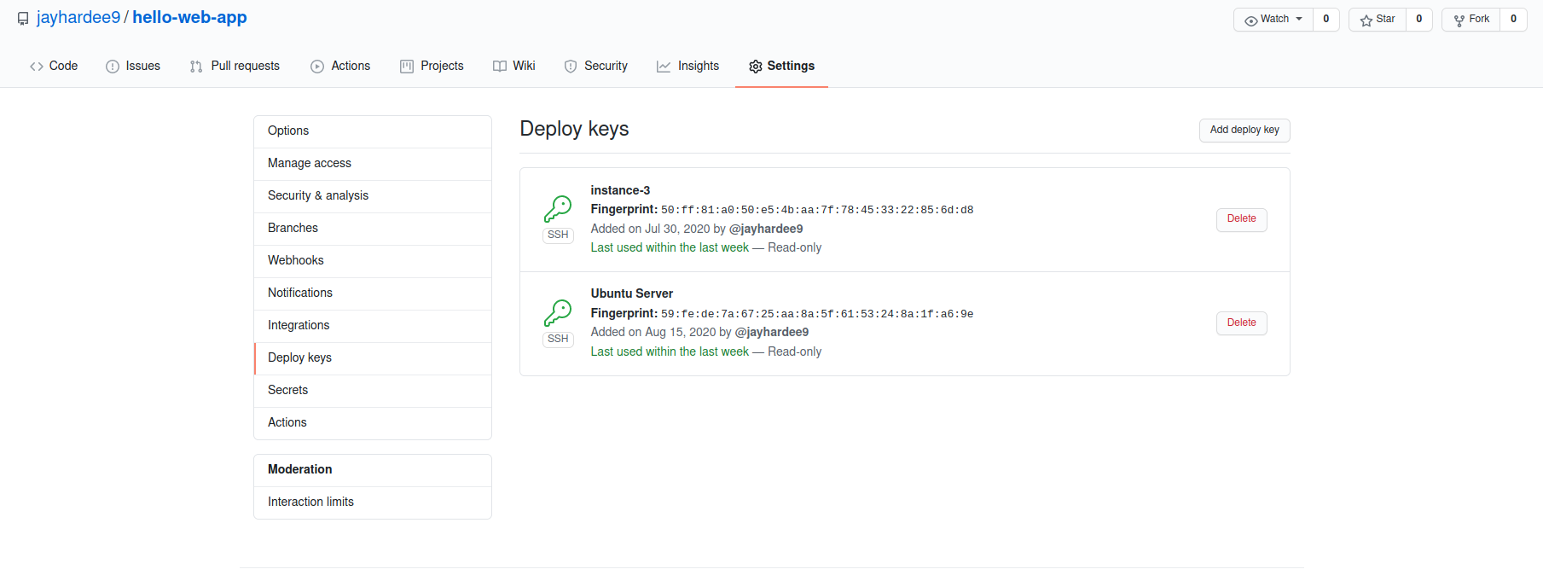View the Insights tab
Screen dimensions: 1543x581
click(x=688, y=67)
